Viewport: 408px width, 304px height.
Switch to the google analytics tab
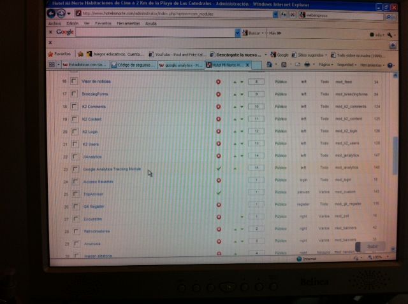(181, 65)
